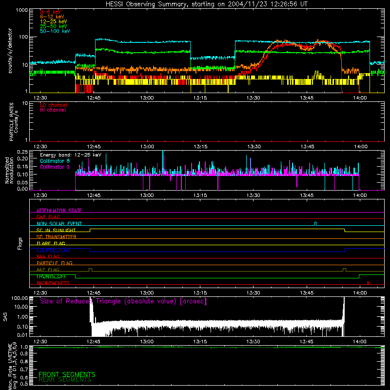Click the PARTICLE FLAG label
This screenshot has height=390, width=390.
(x=55, y=263)
